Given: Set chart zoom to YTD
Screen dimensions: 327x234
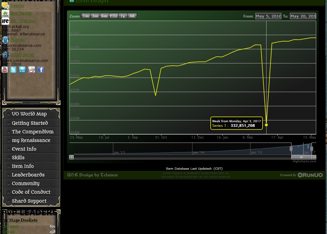Looking at the screenshot, I should [x=113, y=16].
